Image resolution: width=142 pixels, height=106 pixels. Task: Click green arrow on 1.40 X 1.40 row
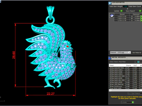[x=141, y=19]
